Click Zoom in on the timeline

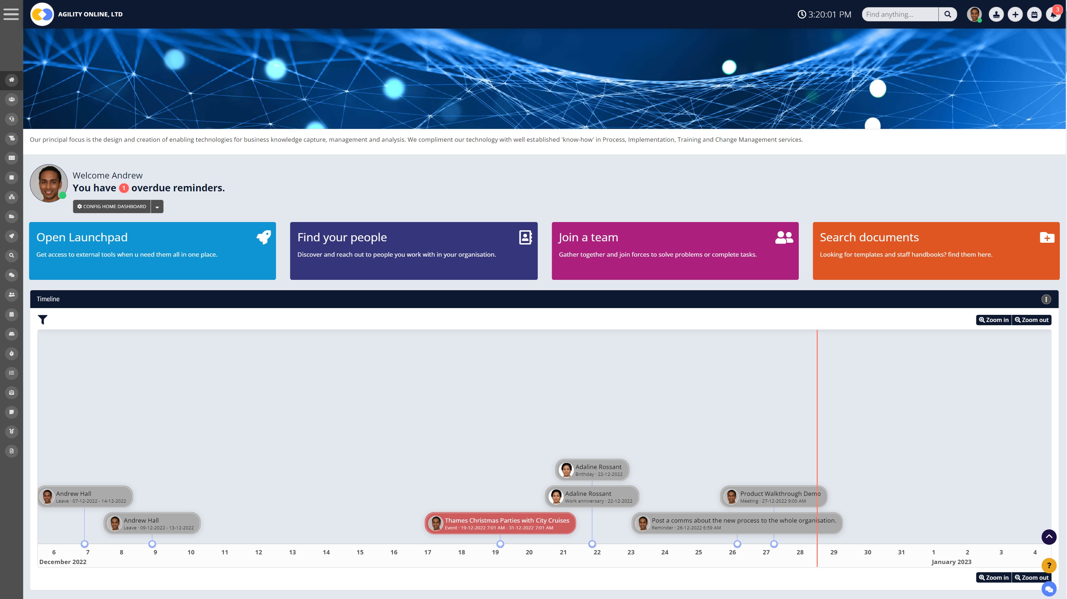[x=994, y=319]
